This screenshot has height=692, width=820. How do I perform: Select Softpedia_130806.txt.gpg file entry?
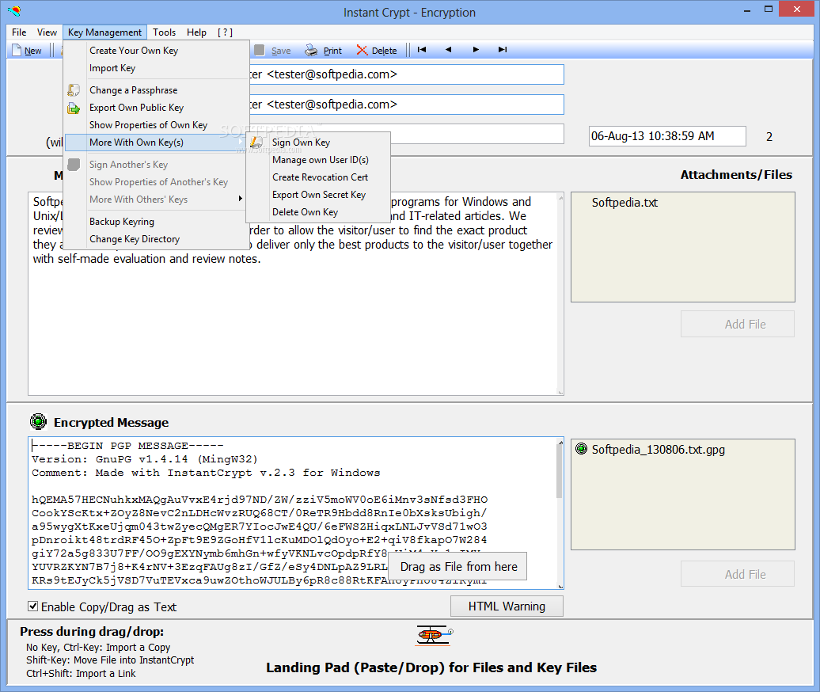658,450
